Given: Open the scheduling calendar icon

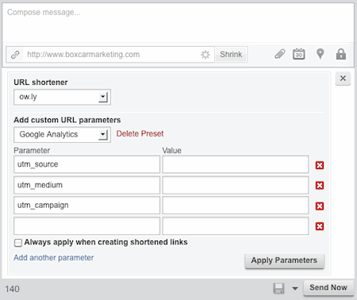Looking at the screenshot, I should point(299,54).
